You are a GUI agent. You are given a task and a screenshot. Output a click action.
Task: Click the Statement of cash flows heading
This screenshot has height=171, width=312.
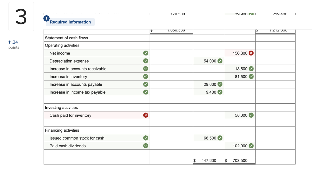click(66, 38)
